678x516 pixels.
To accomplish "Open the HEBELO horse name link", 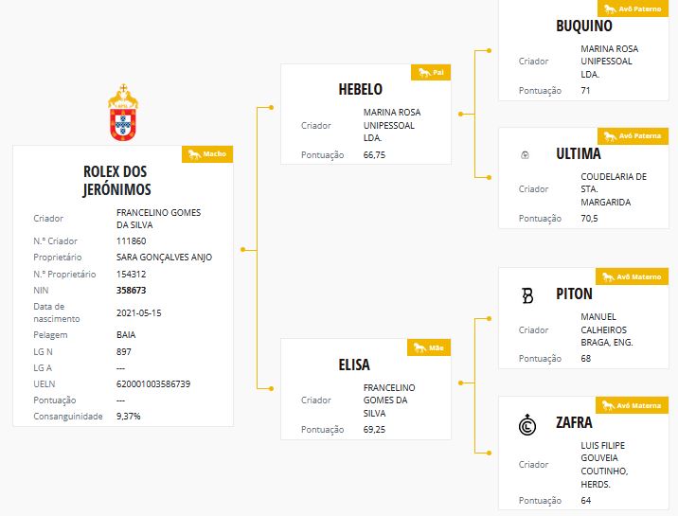I will coord(361,89).
